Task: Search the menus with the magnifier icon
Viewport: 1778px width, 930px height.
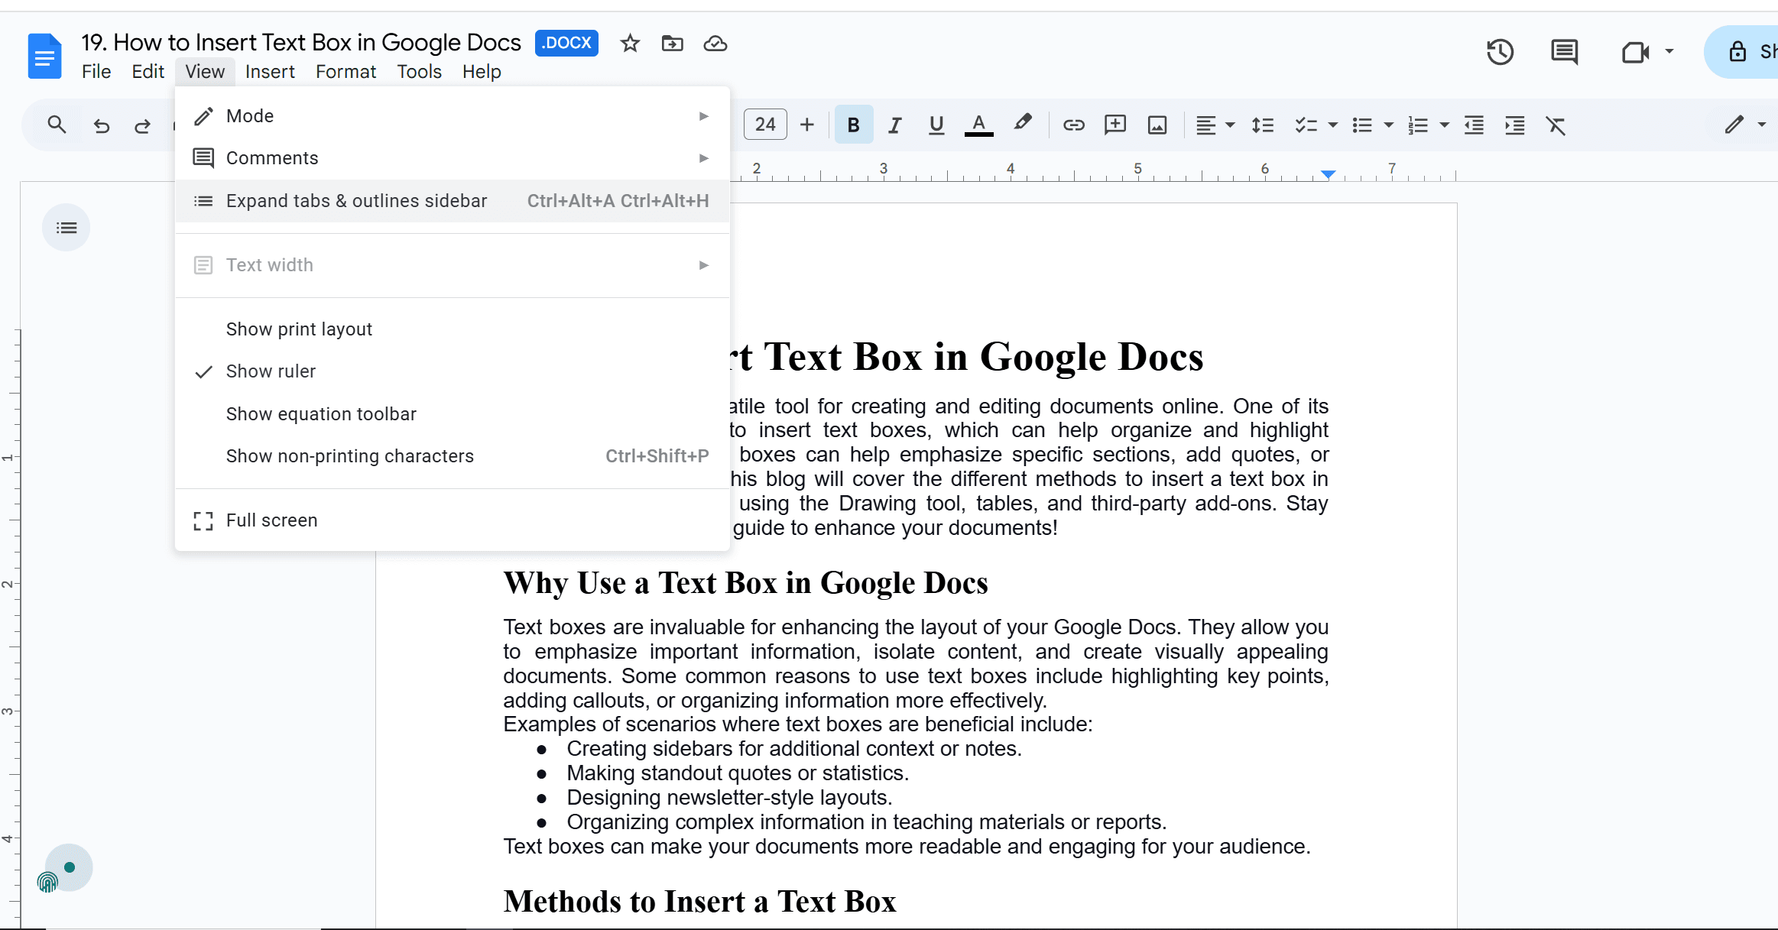Action: tap(57, 125)
